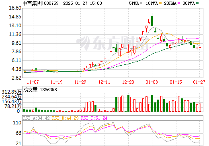Click the tallest green volume bar near 01-03

(x=152, y=103)
